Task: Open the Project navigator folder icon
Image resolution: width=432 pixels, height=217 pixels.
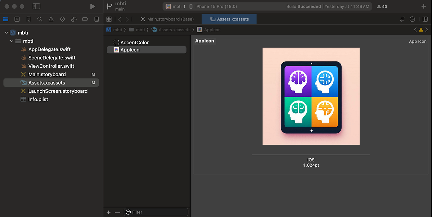Action: coord(5,19)
